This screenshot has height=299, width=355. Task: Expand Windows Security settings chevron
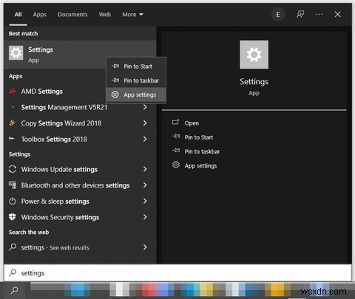145,217
